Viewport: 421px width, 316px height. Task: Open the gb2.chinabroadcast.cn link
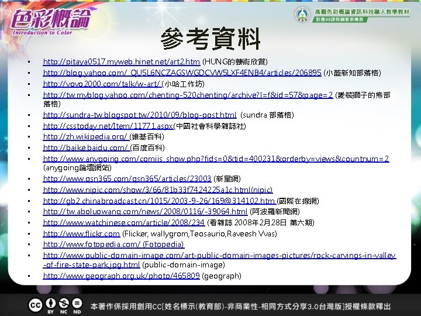tap(160, 201)
